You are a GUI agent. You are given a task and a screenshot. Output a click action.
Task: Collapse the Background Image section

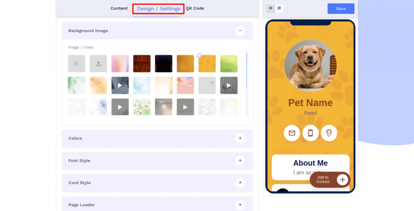[240, 31]
